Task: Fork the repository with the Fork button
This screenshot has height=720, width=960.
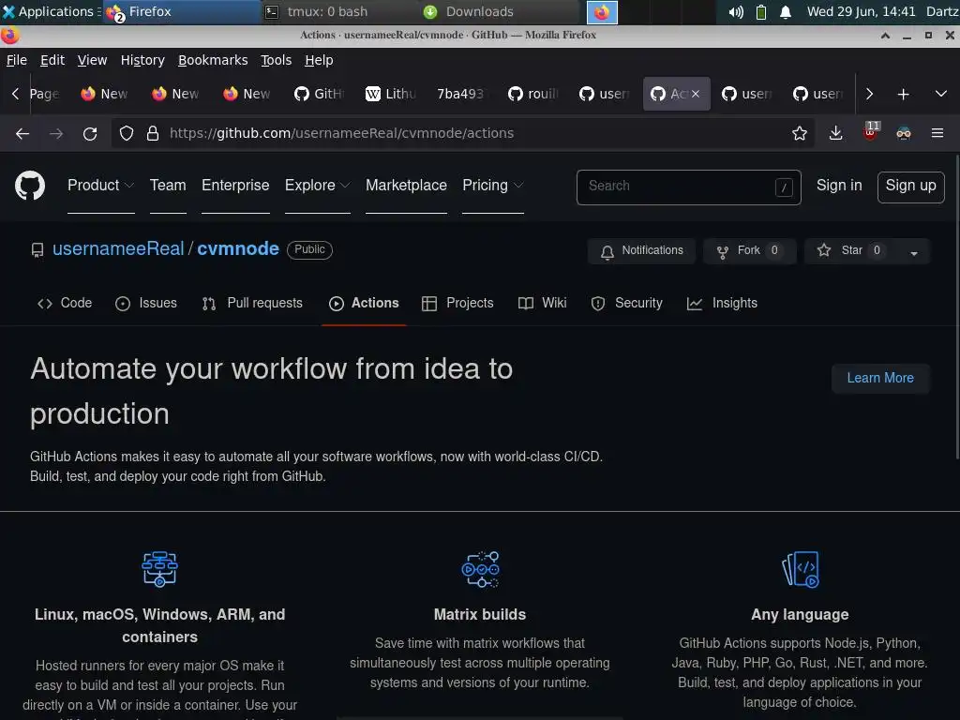Action: [x=749, y=251]
